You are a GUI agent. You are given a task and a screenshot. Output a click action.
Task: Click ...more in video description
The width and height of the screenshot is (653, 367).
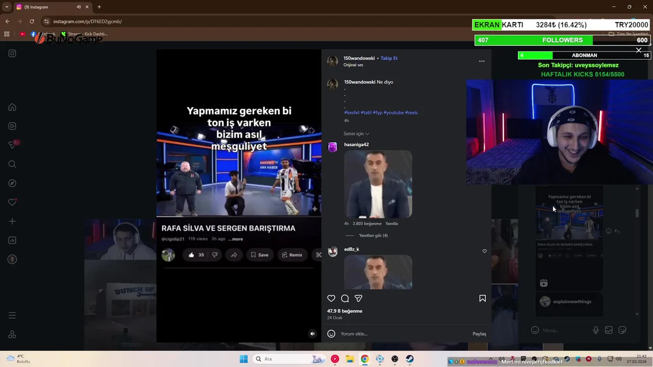(x=235, y=239)
